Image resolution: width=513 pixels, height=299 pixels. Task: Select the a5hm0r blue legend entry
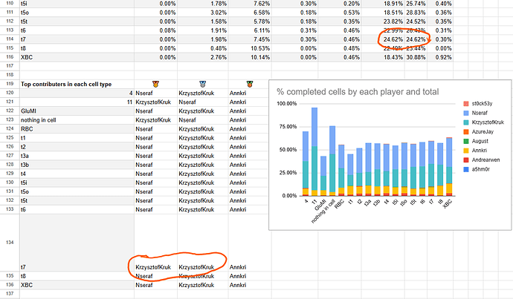pyautogui.click(x=477, y=169)
